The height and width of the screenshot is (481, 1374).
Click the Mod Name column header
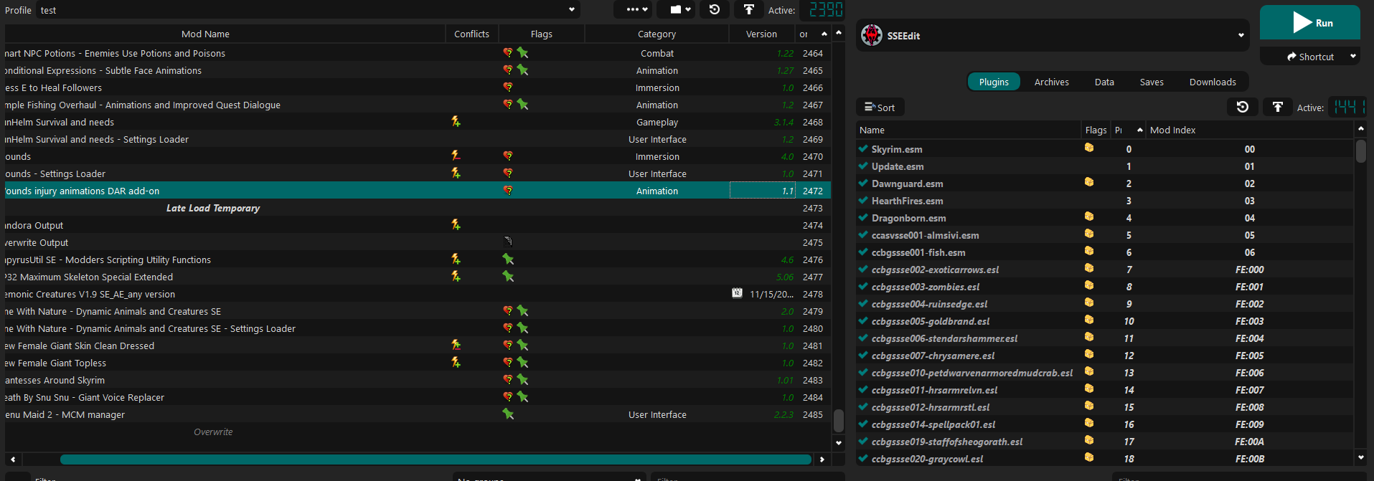(205, 34)
